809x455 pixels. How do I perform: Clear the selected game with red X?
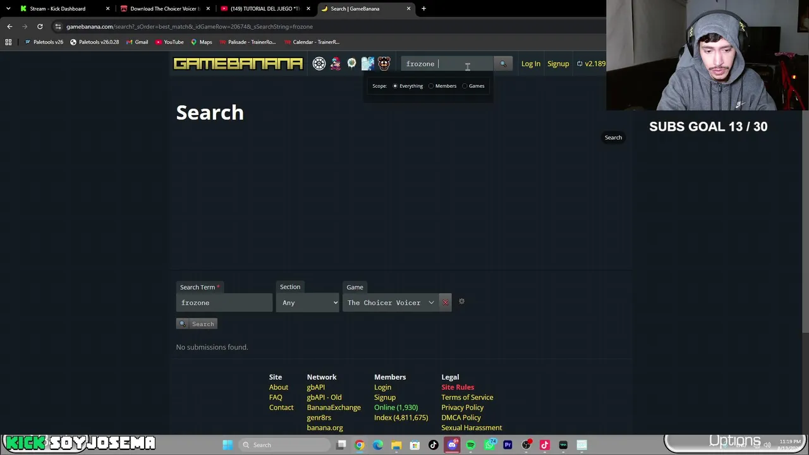446,303
